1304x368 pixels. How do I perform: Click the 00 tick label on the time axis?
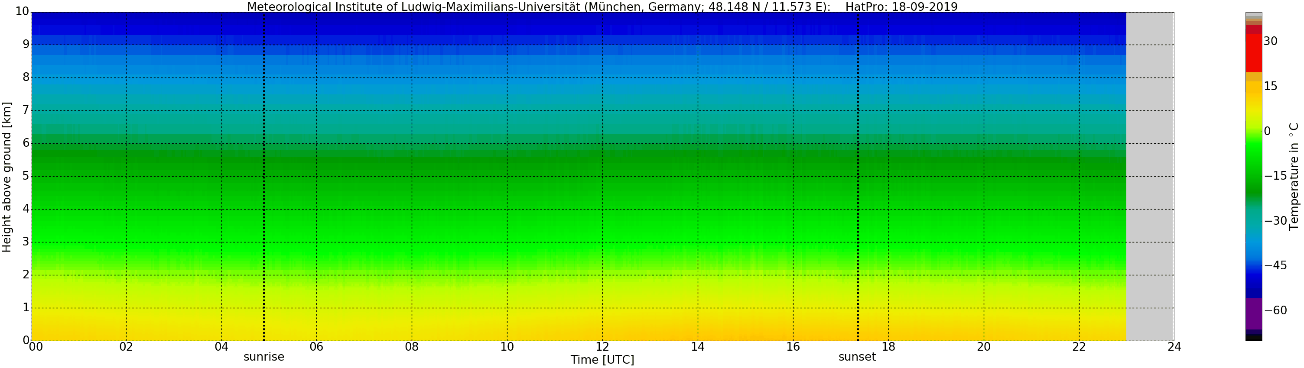point(36,347)
